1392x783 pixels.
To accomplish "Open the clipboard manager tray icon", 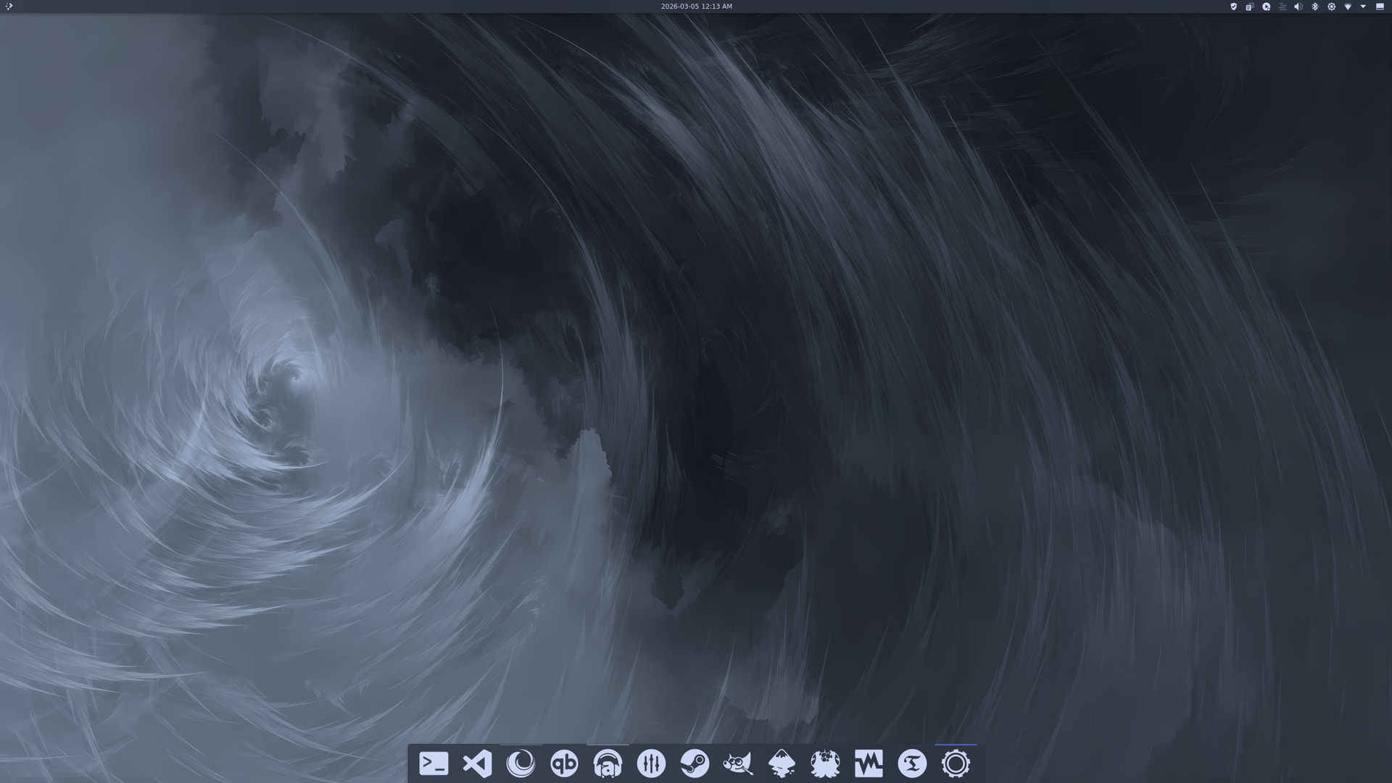I will (x=1249, y=7).
